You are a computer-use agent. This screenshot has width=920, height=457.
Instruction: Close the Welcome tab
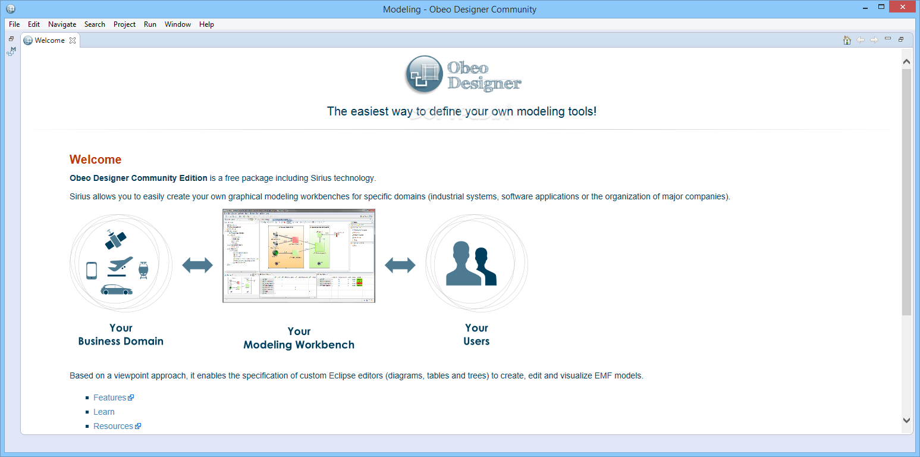click(x=73, y=40)
